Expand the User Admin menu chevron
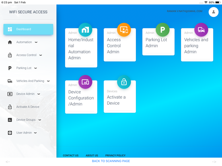 [x=35, y=133]
